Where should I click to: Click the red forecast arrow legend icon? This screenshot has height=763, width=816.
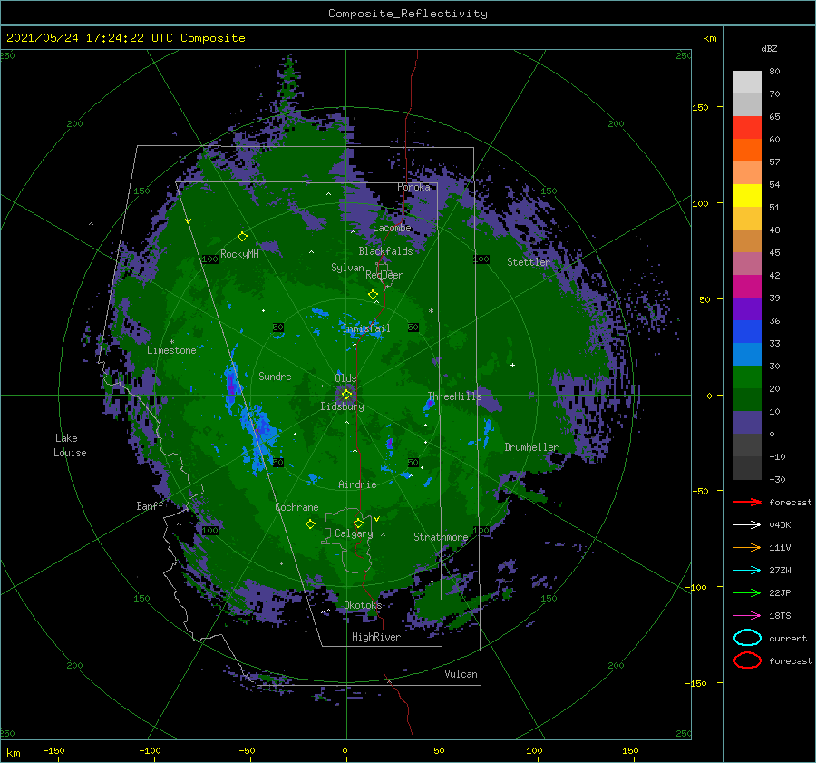747,502
